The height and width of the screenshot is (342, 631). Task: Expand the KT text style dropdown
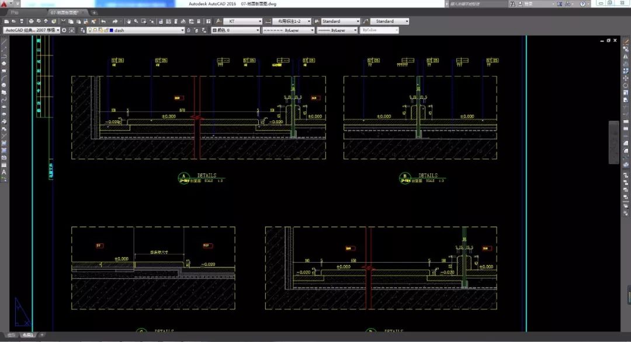[260, 22]
